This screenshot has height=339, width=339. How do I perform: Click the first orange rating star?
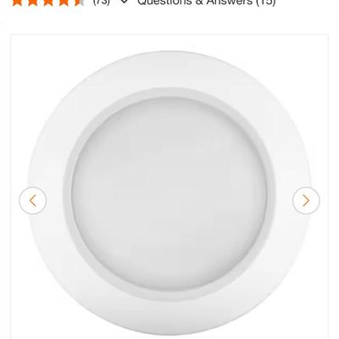pos(18,3)
